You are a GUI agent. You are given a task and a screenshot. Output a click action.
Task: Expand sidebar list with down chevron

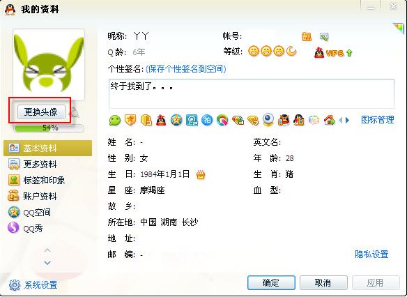coord(47,263)
